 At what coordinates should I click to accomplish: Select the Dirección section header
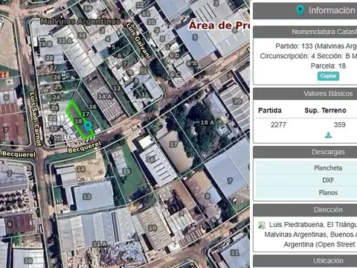tap(305, 210)
